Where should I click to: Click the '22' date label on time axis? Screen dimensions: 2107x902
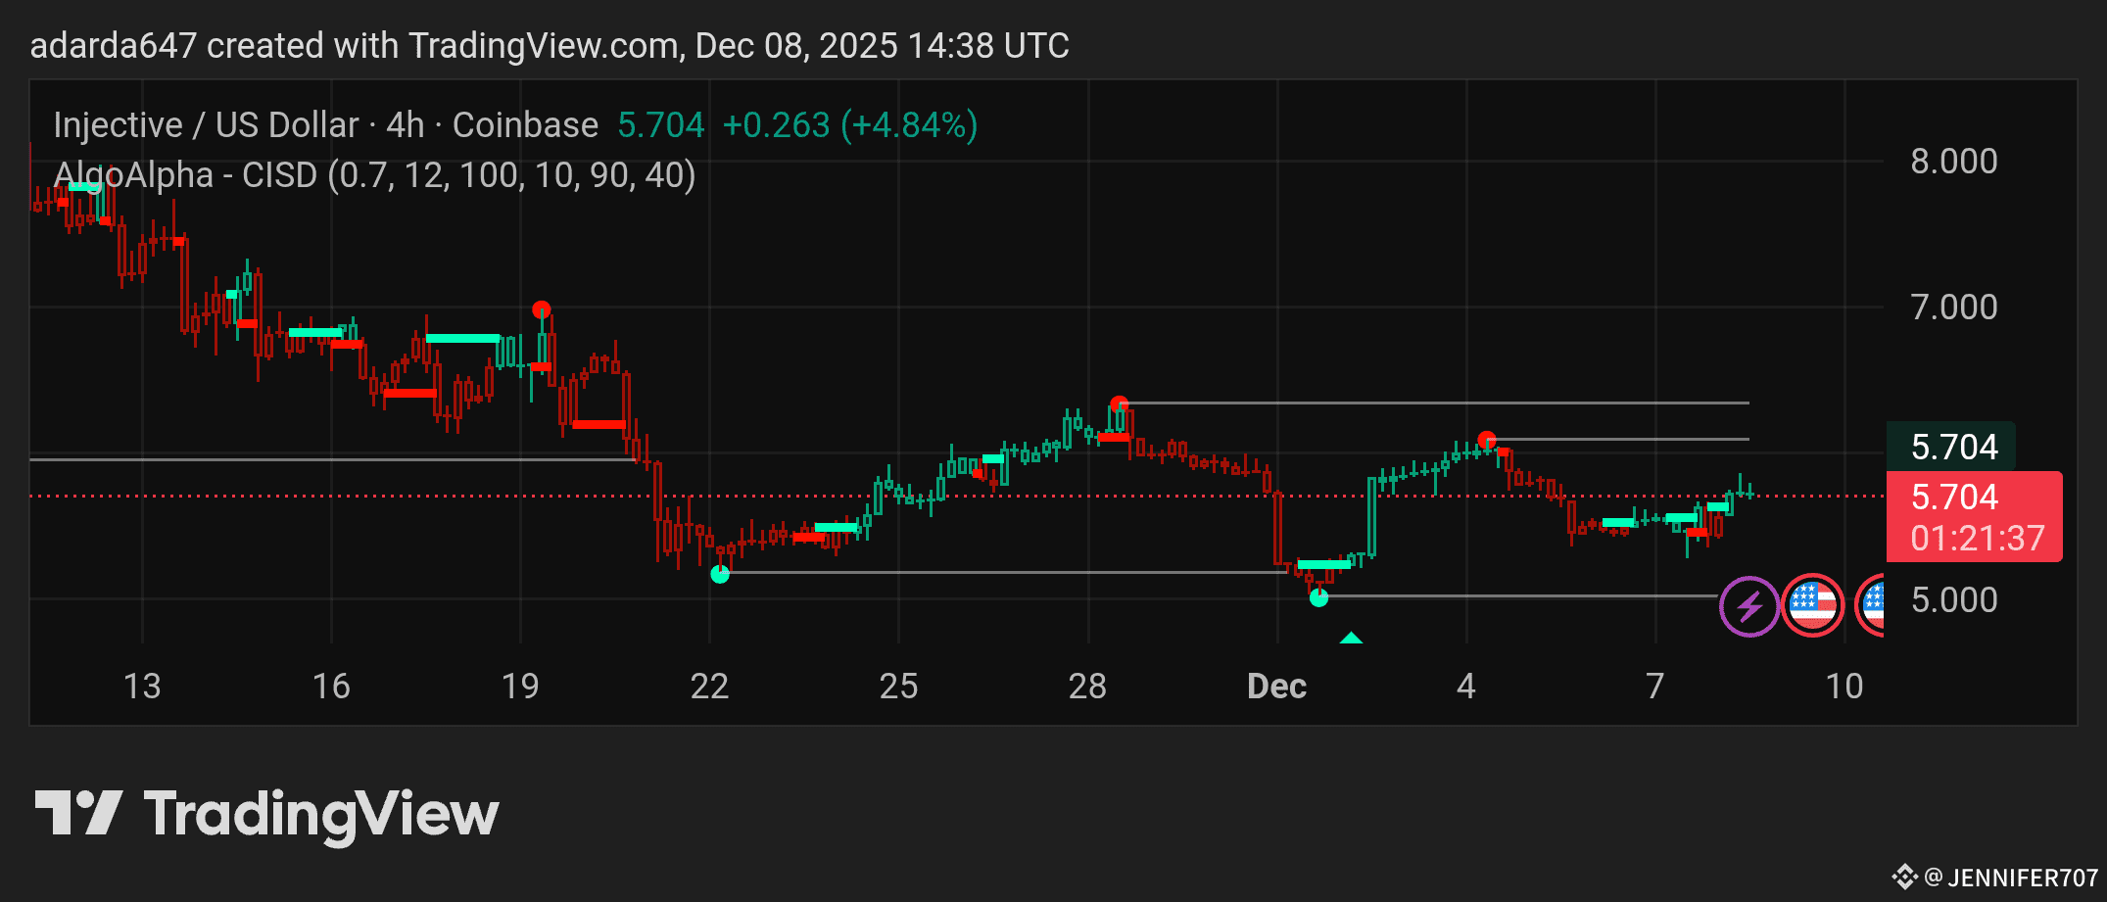pos(709,687)
